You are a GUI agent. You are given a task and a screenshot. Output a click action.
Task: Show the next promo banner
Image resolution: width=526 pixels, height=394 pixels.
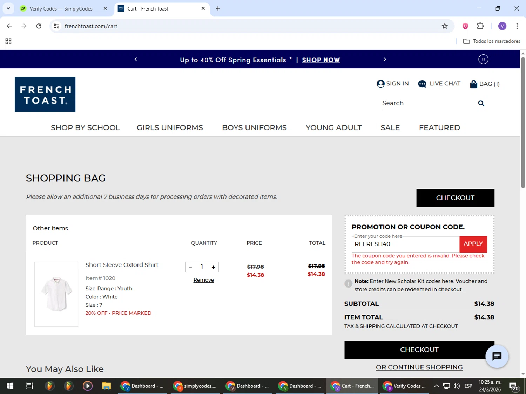(x=385, y=60)
